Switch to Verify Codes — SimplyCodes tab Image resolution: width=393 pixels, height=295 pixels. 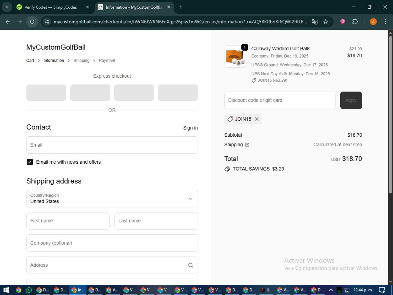50,7
